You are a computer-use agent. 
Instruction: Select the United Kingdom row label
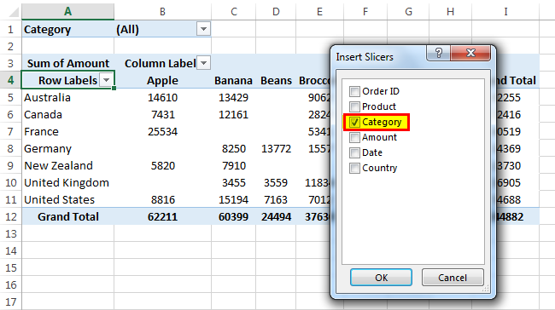(68, 182)
